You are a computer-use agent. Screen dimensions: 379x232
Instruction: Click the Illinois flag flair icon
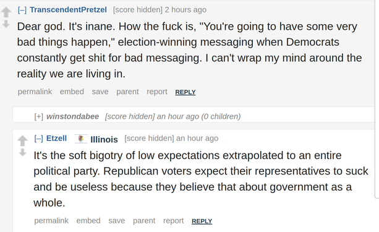coord(81,139)
